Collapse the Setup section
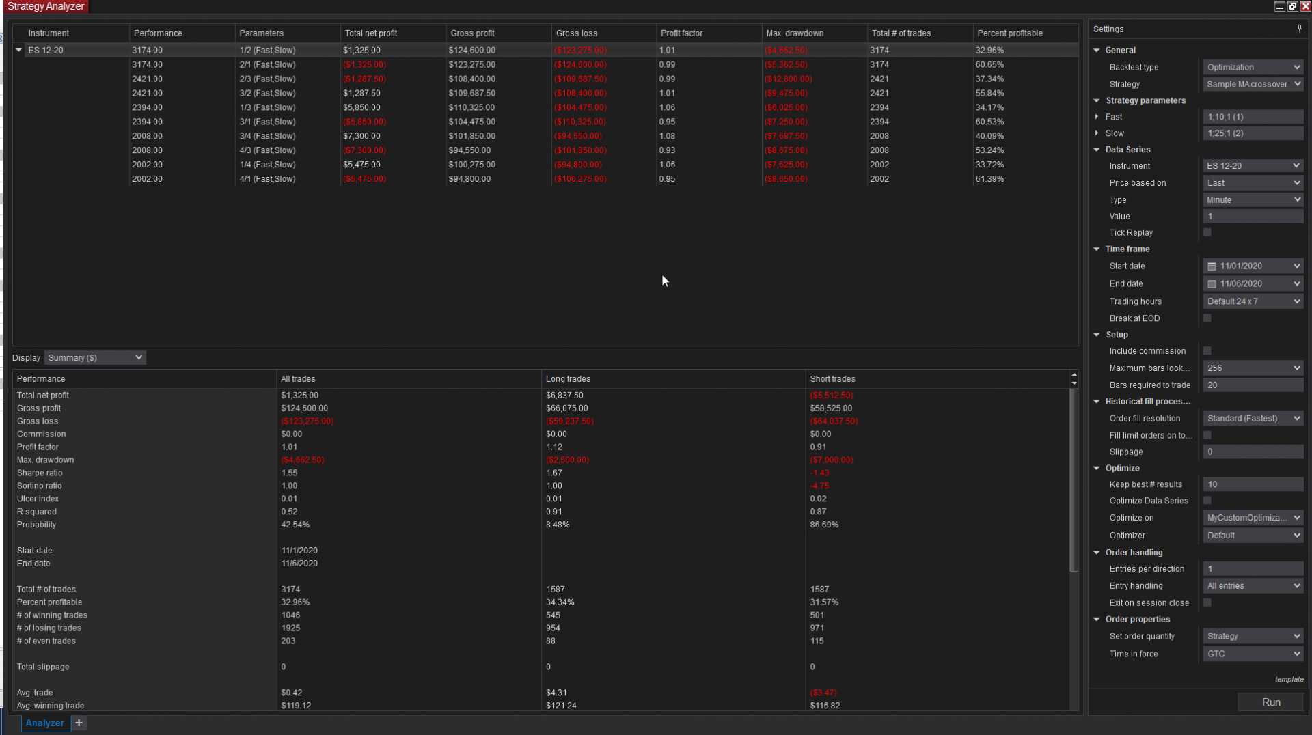 tap(1097, 335)
